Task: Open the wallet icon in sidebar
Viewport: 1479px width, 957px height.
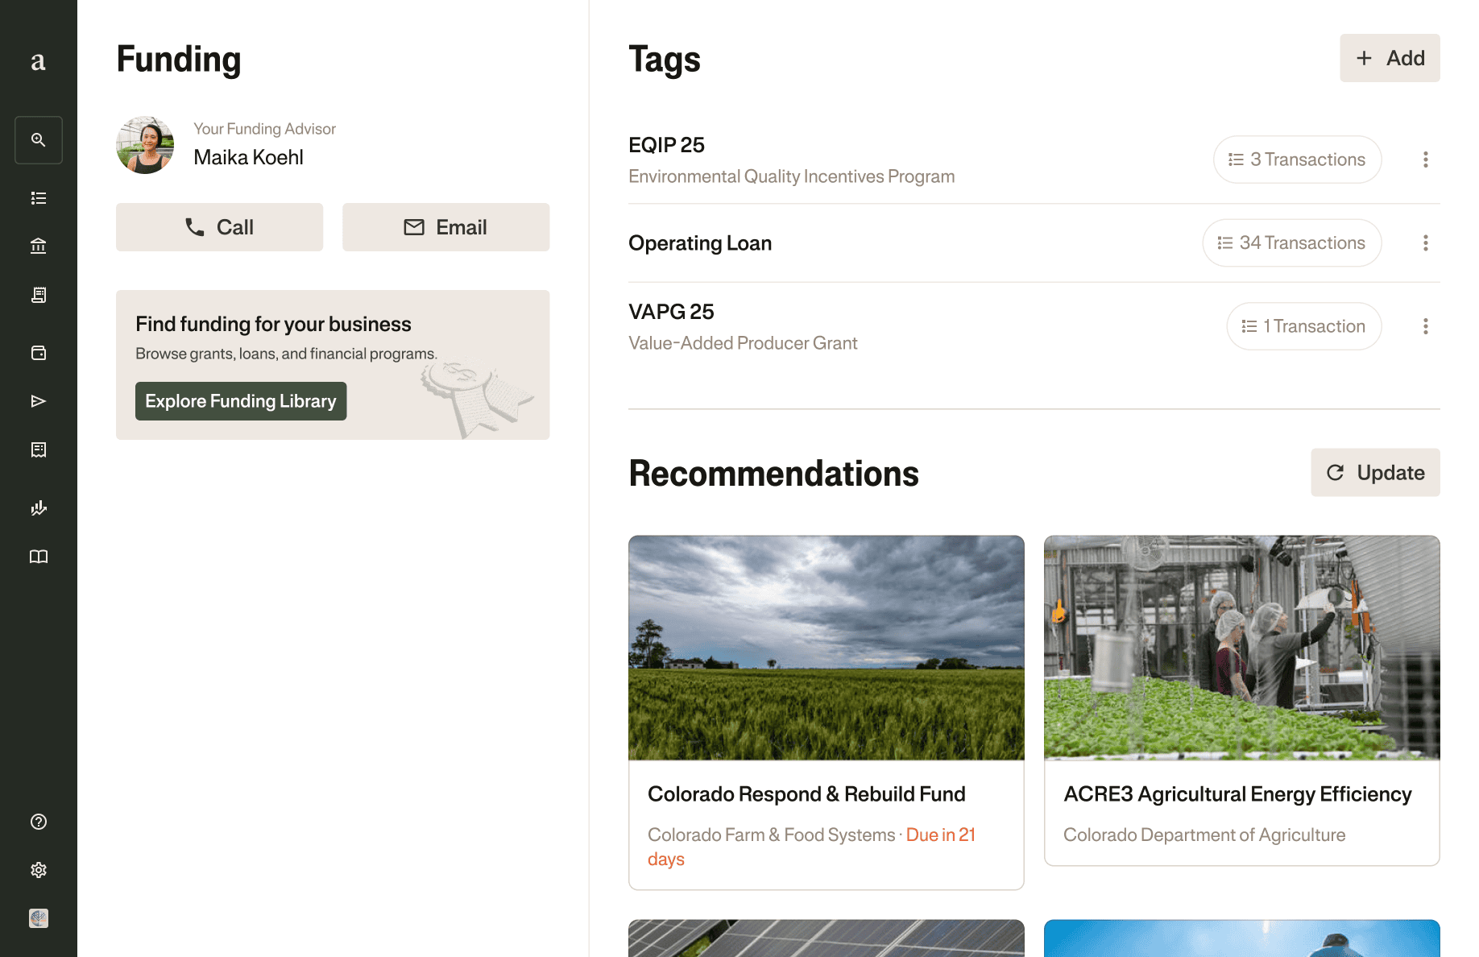Action: pyautogui.click(x=38, y=353)
